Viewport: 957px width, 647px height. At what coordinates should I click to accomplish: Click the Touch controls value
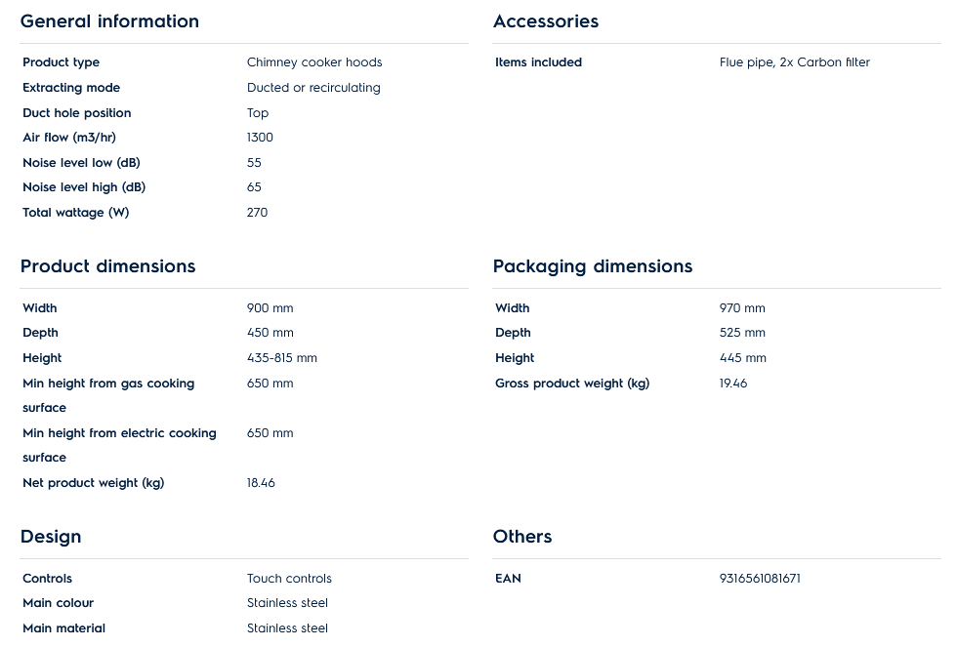pyautogui.click(x=289, y=579)
